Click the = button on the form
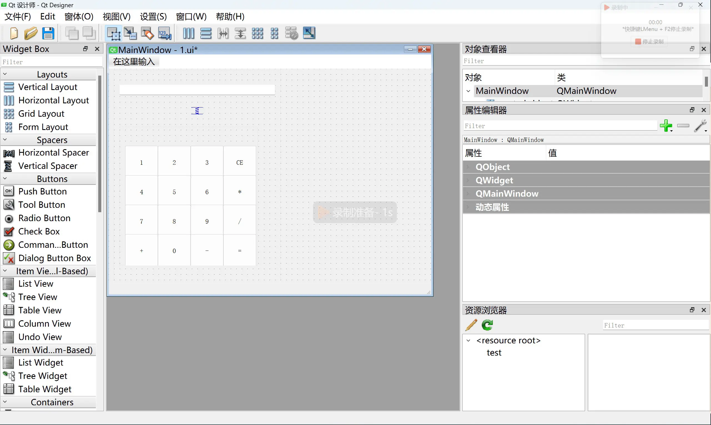Image resolution: width=711 pixels, height=425 pixels. coord(239,251)
